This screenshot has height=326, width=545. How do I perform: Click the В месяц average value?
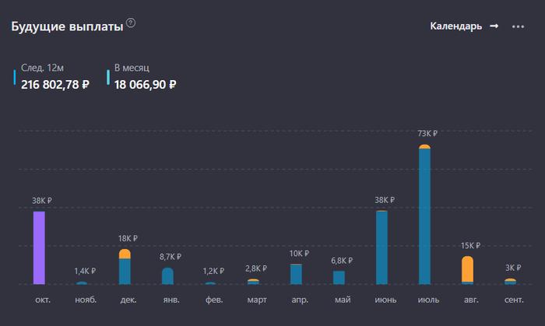145,84
